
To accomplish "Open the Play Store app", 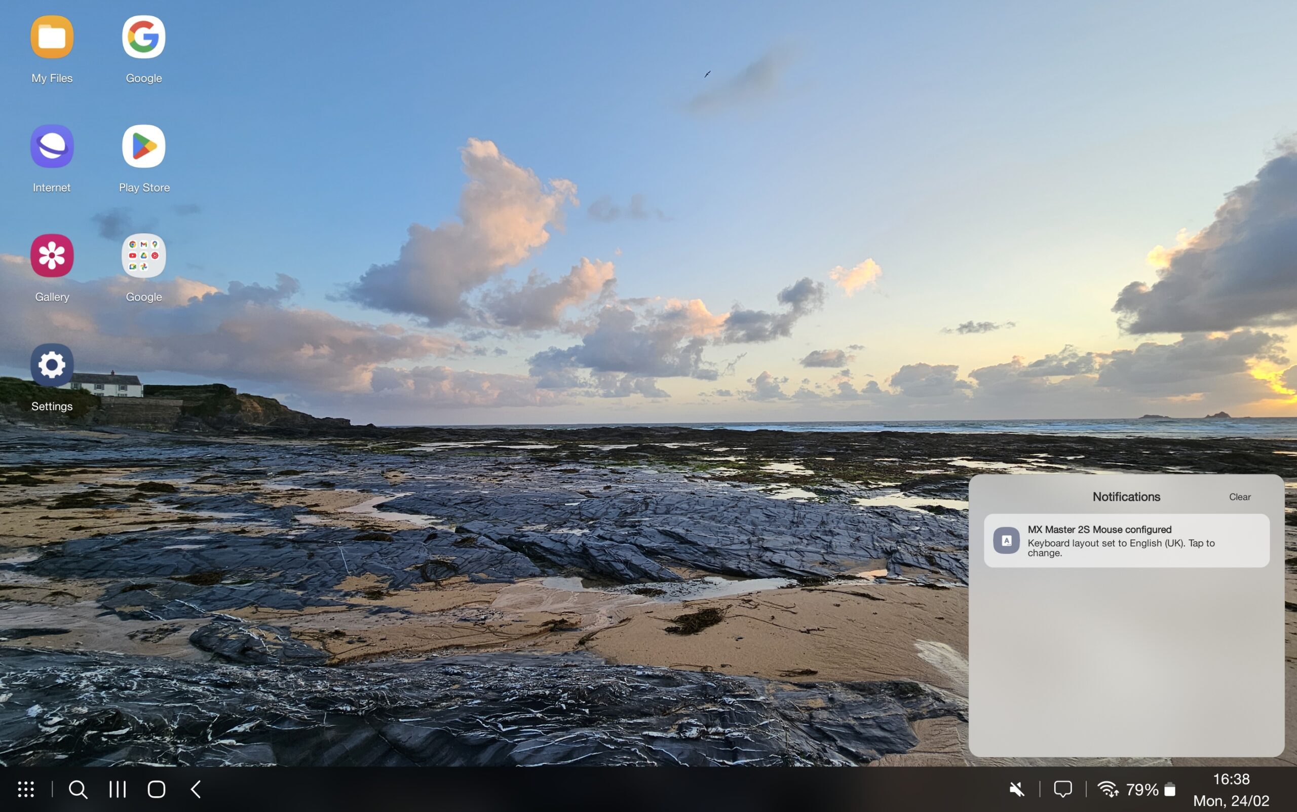I will click(143, 146).
